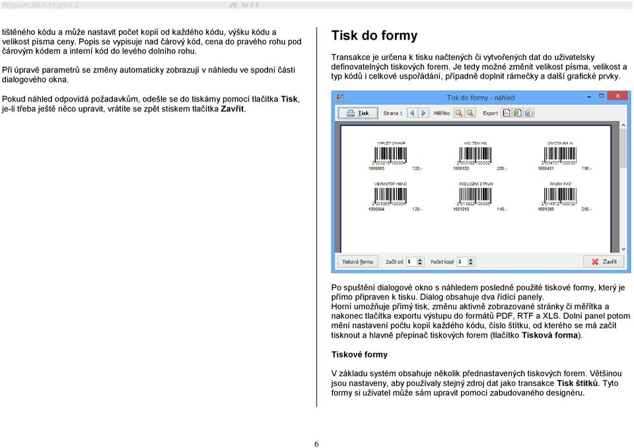The height and width of the screenshot is (448, 634).
Task: Go to previous page with left arrow
Action: [411, 113]
